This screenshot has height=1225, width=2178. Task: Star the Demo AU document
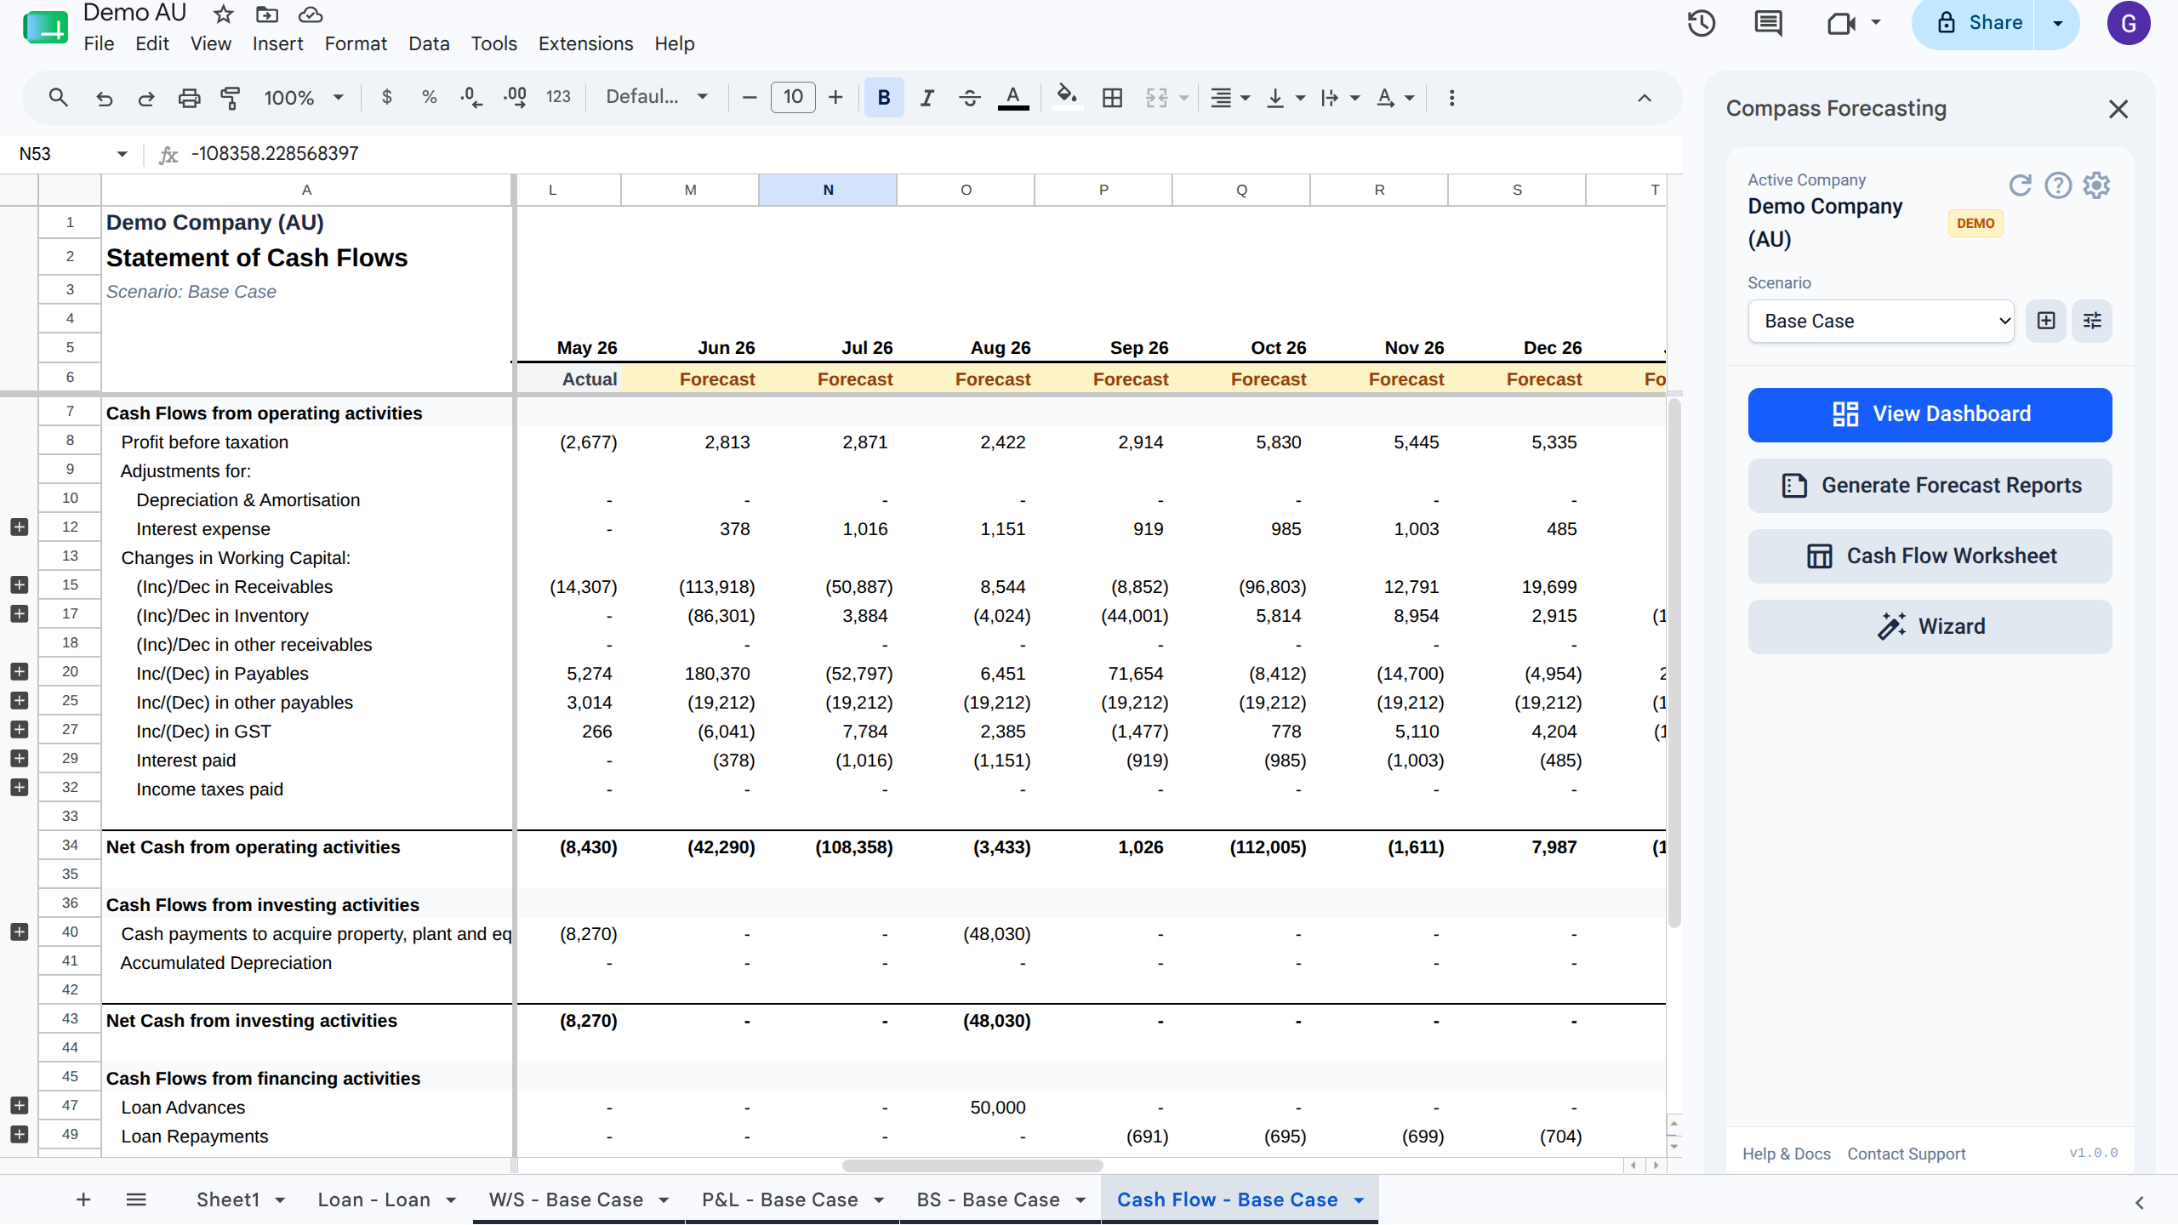[x=223, y=14]
